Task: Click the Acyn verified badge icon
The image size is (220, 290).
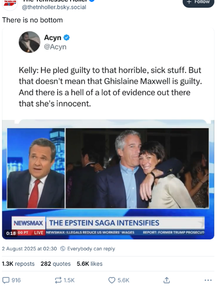Action: coord(67,38)
